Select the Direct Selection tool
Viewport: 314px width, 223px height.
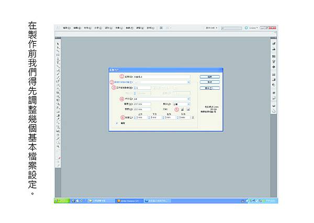coord(58,48)
